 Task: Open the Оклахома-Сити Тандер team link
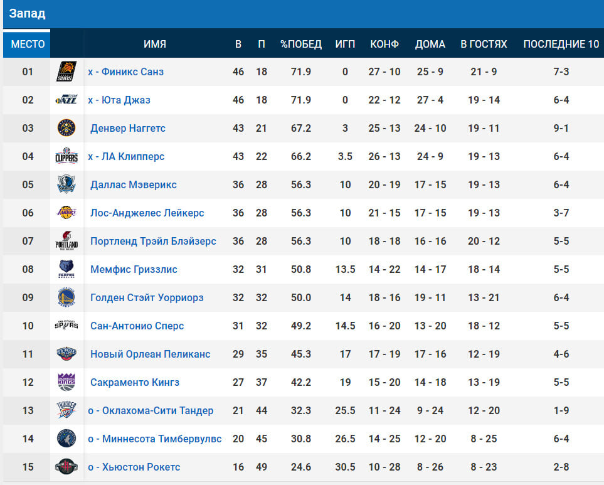[151, 410]
